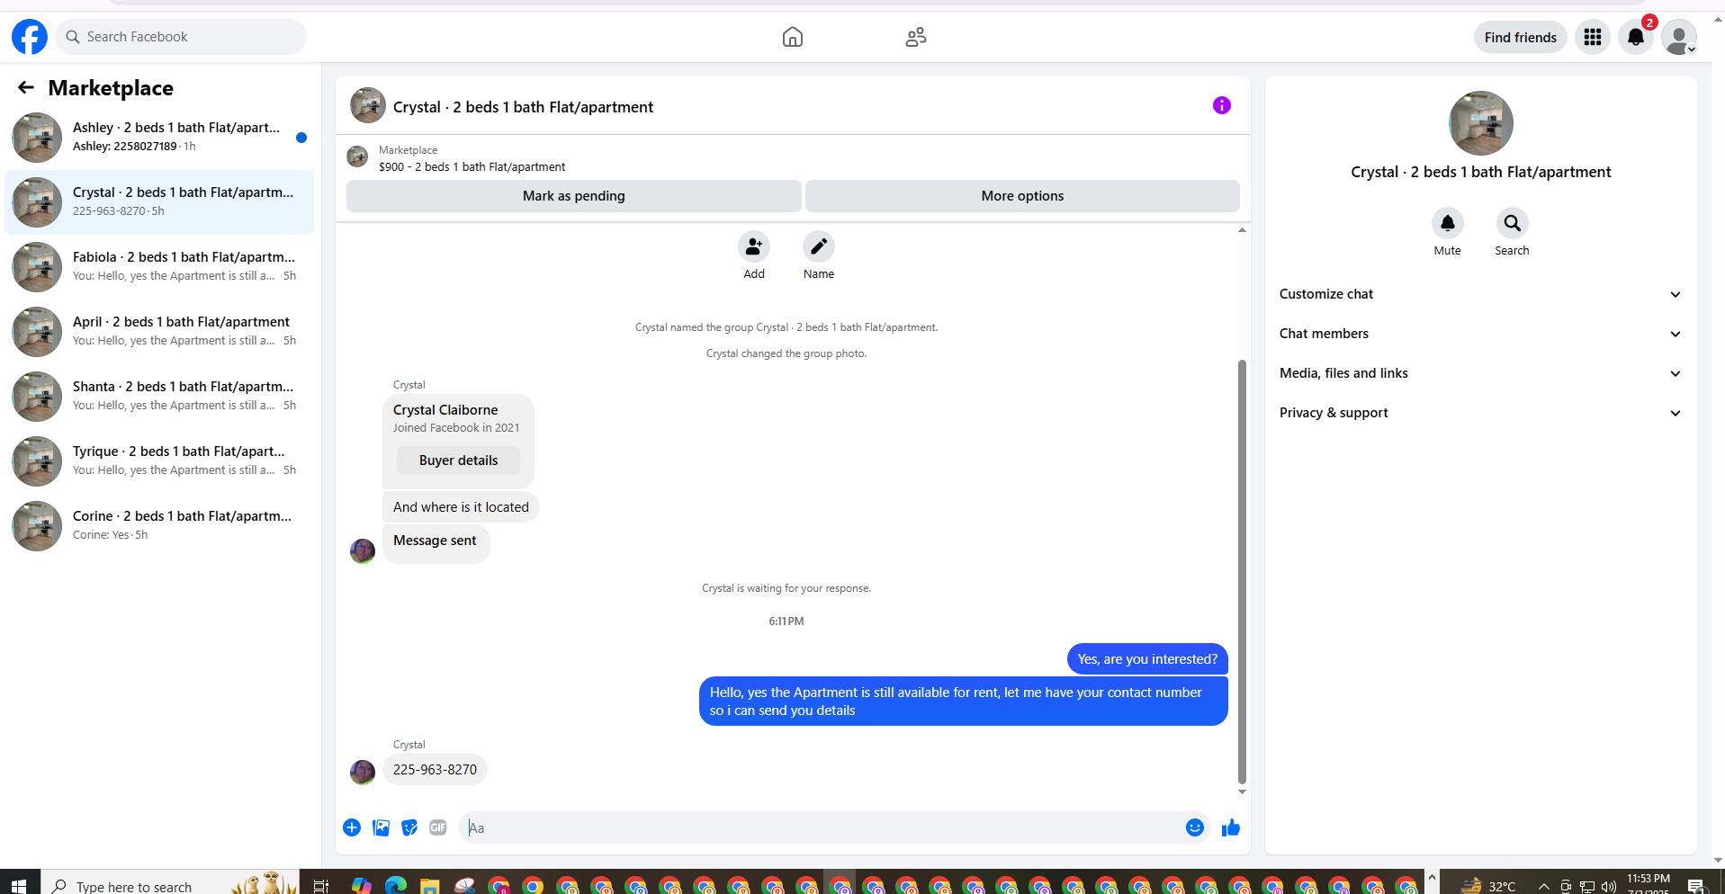The width and height of the screenshot is (1725, 894).
Task: Expand Customize chat section
Action: (1480, 294)
